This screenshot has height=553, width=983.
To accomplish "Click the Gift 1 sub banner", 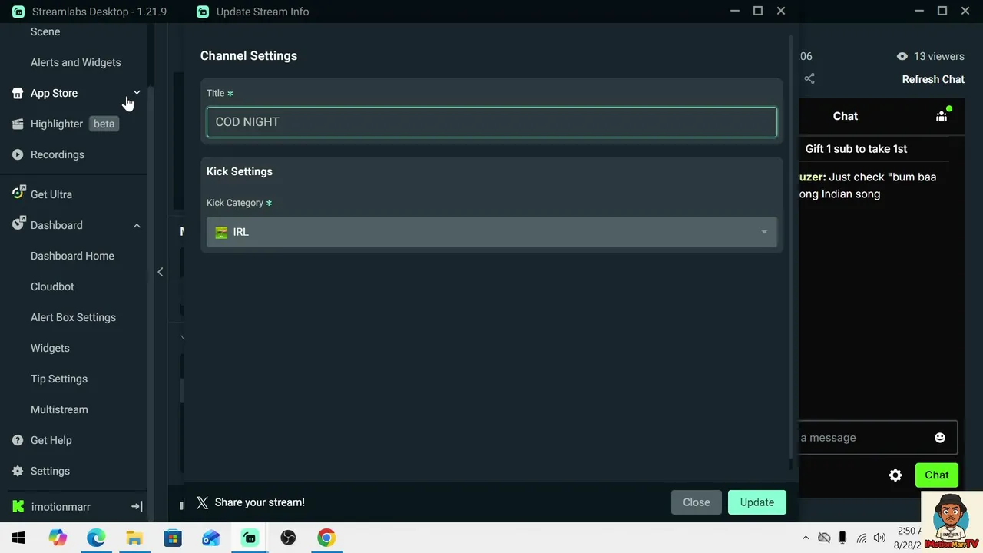I will coord(856,149).
